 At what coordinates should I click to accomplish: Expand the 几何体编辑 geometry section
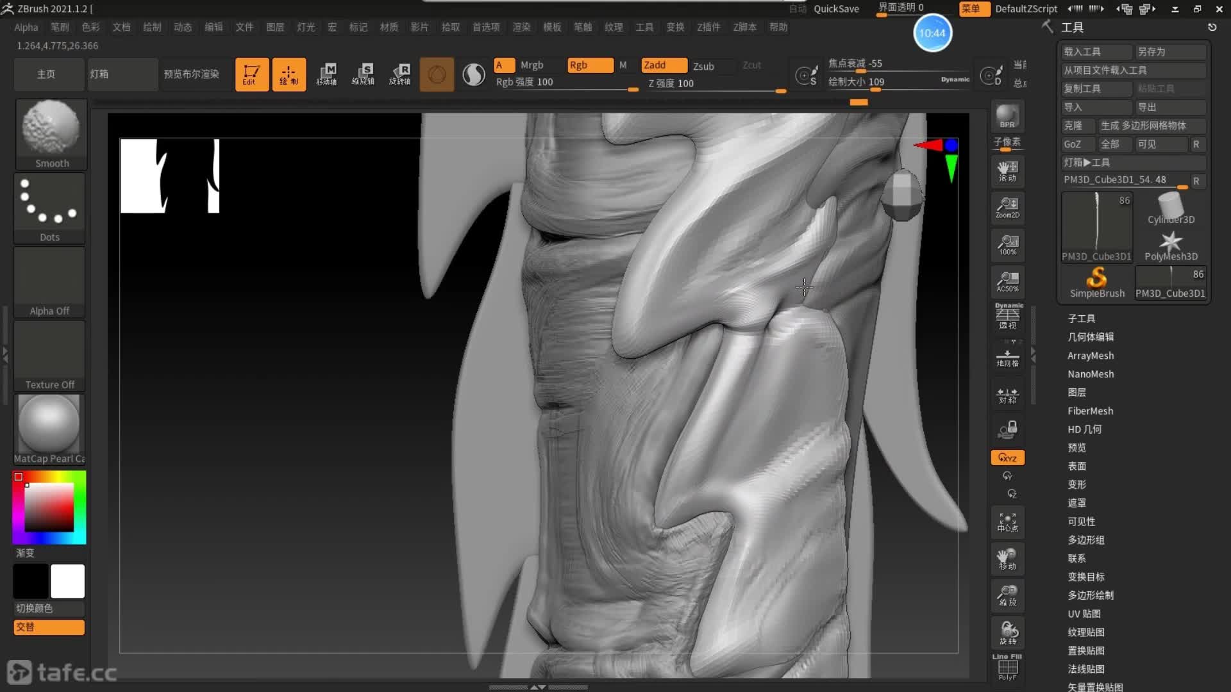[1090, 337]
